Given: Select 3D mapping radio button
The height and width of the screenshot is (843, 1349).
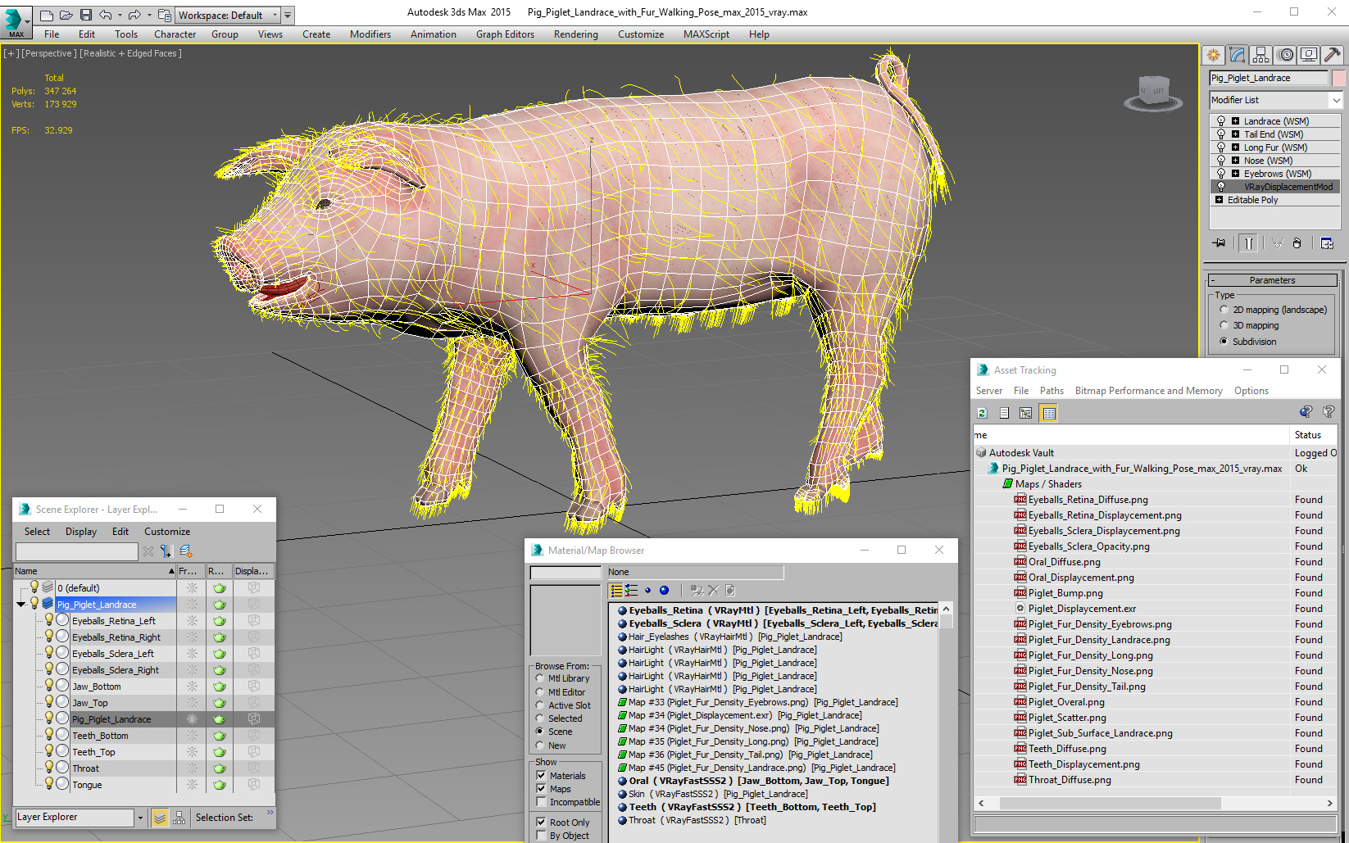Looking at the screenshot, I should tap(1224, 325).
